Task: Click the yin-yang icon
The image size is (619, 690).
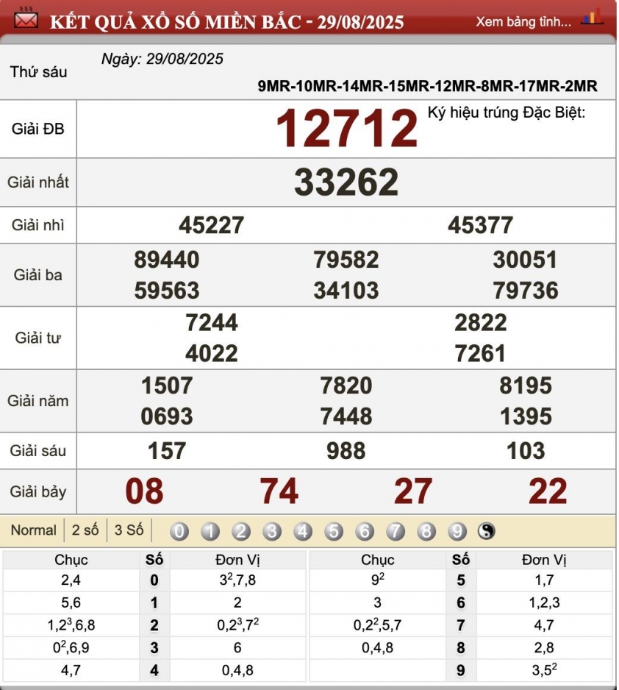Action: click(487, 531)
